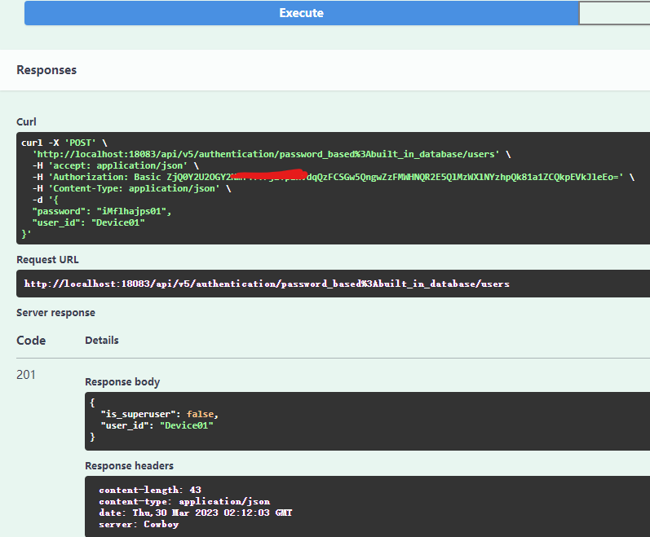Click the Responses section heading
The width and height of the screenshot is (650, 537).
(46, 70)
